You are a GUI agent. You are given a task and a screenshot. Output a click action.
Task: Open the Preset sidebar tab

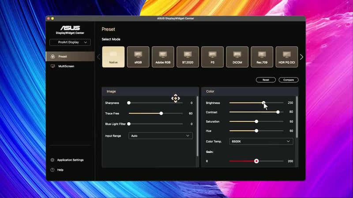(63, 56)
